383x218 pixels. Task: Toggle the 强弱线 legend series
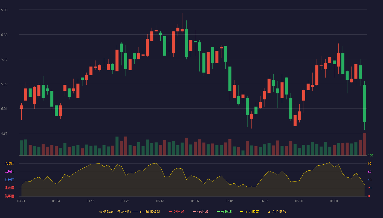pyautogui.click(x=200, y=211)
